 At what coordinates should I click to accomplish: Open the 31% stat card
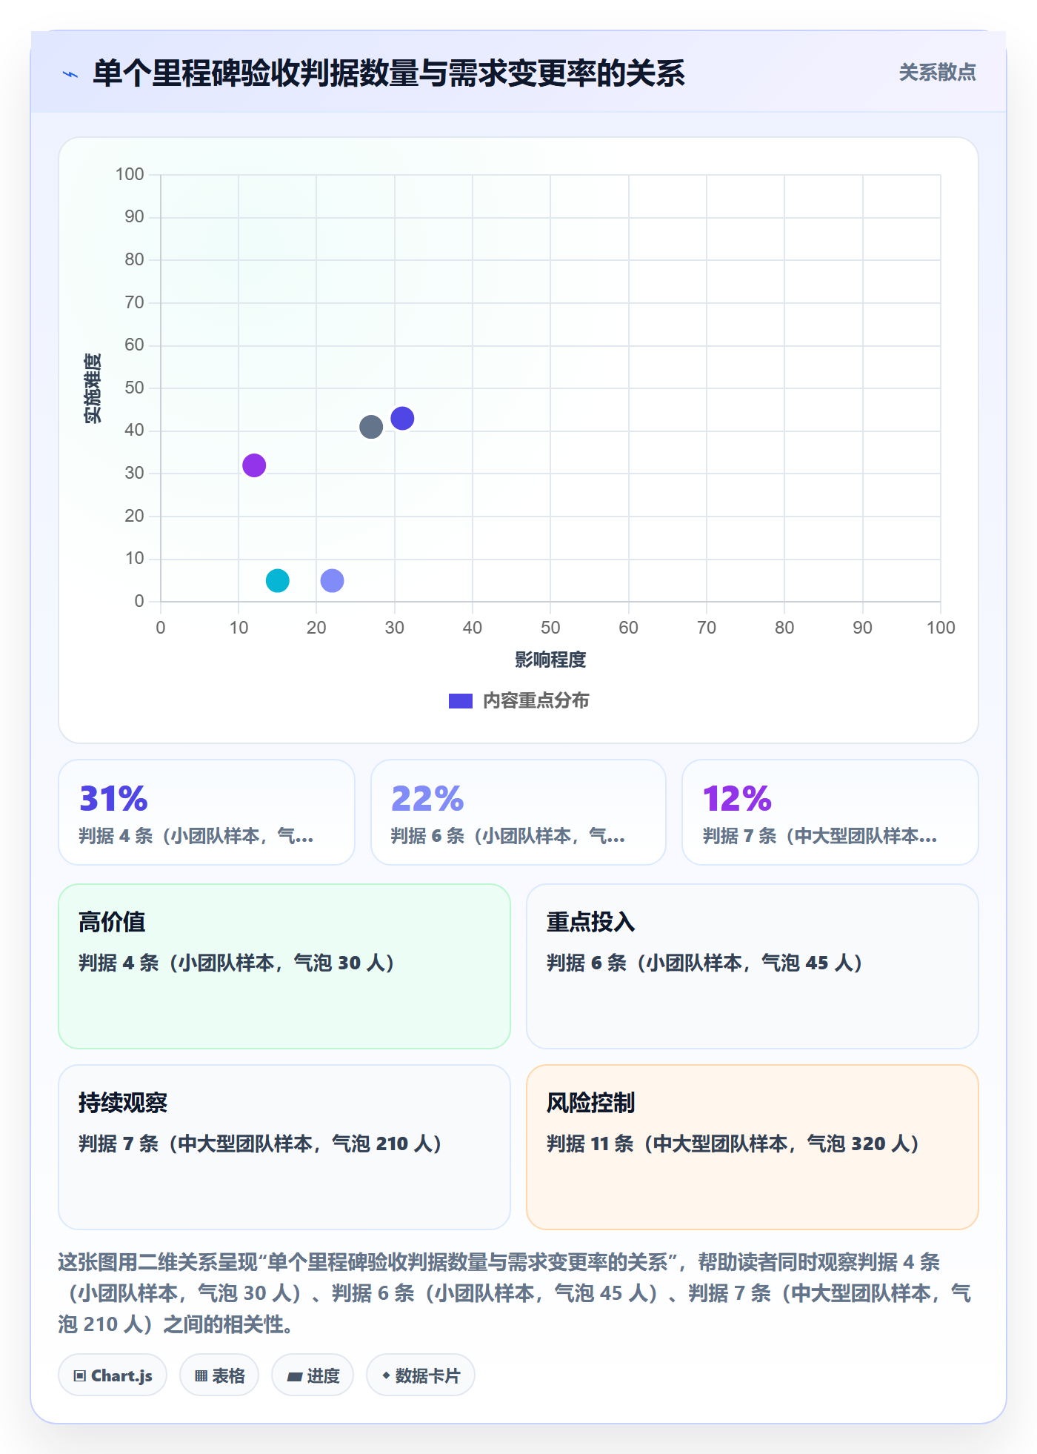[x=207, y=812]
